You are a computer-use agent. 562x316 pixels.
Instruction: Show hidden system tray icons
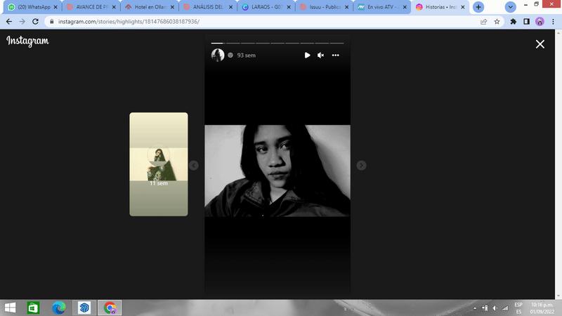click(475, 308)
